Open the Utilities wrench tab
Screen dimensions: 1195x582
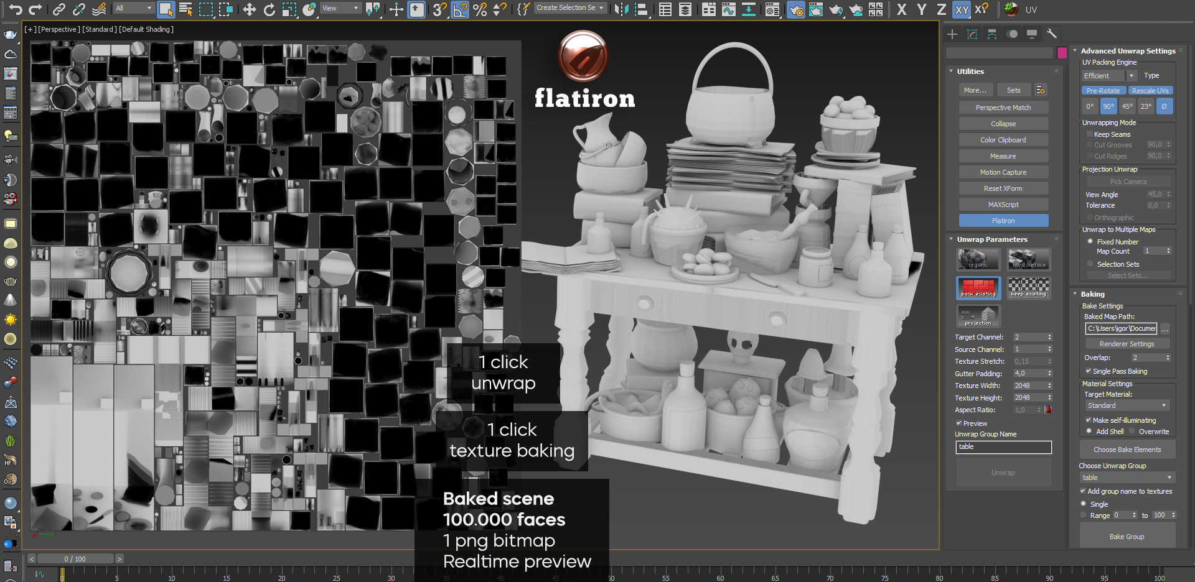click(1052, 34)
